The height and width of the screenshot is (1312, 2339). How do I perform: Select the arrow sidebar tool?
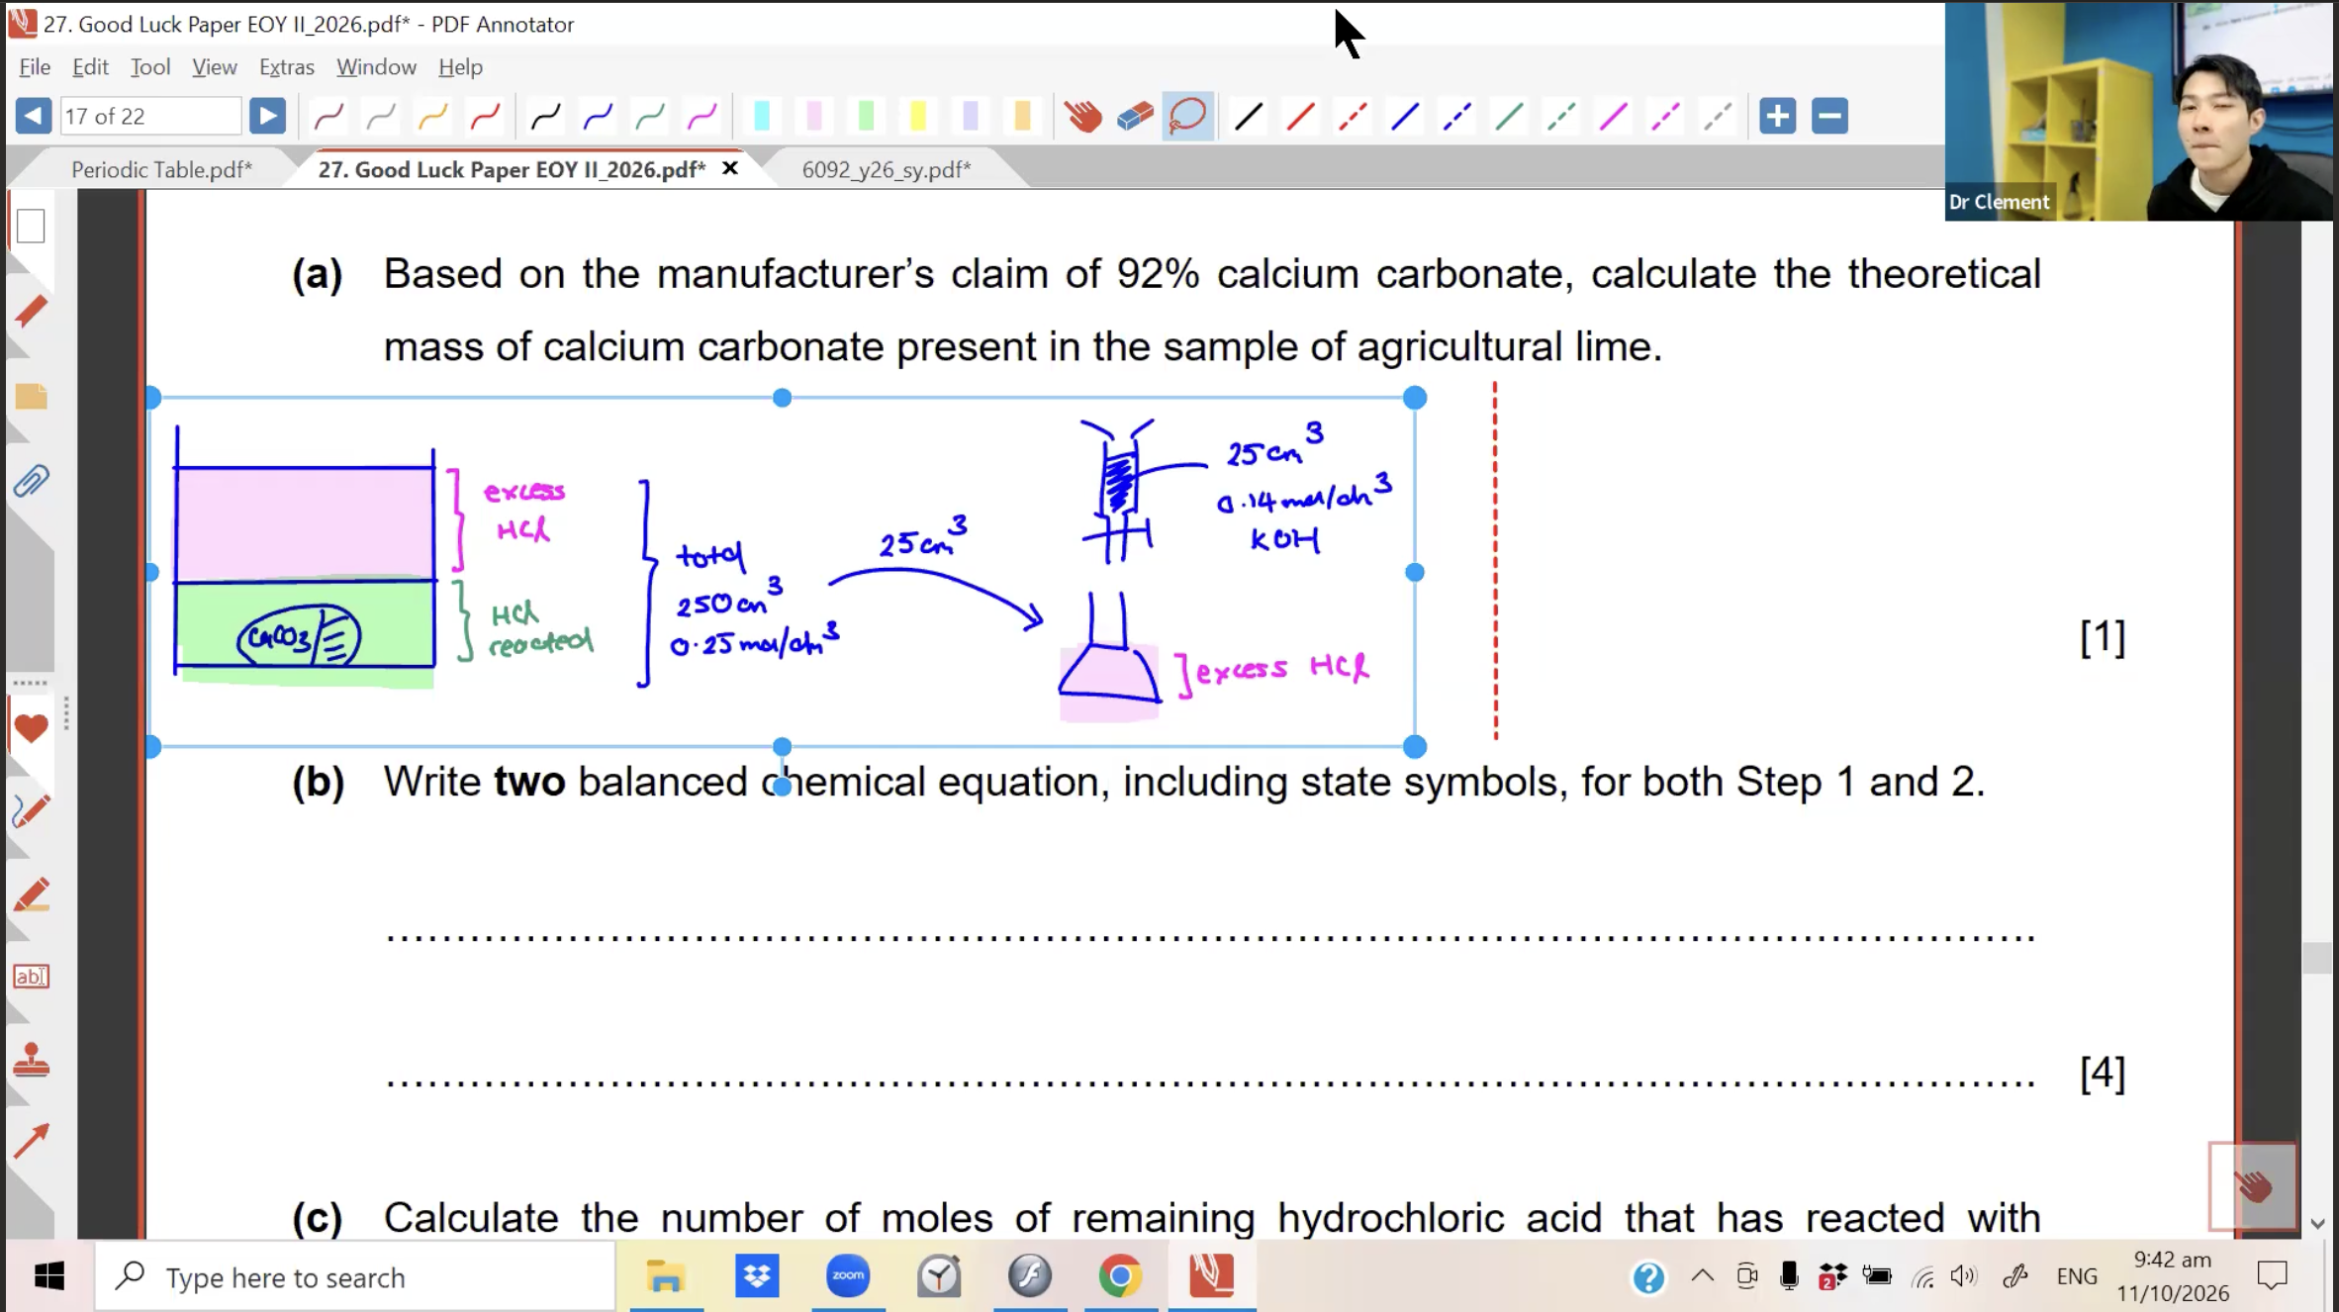click(x=31, y=1141)
